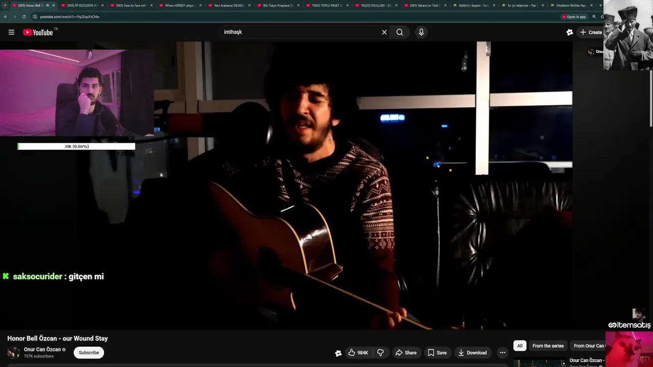Click the magnifier search button

(x=399, y=32)
